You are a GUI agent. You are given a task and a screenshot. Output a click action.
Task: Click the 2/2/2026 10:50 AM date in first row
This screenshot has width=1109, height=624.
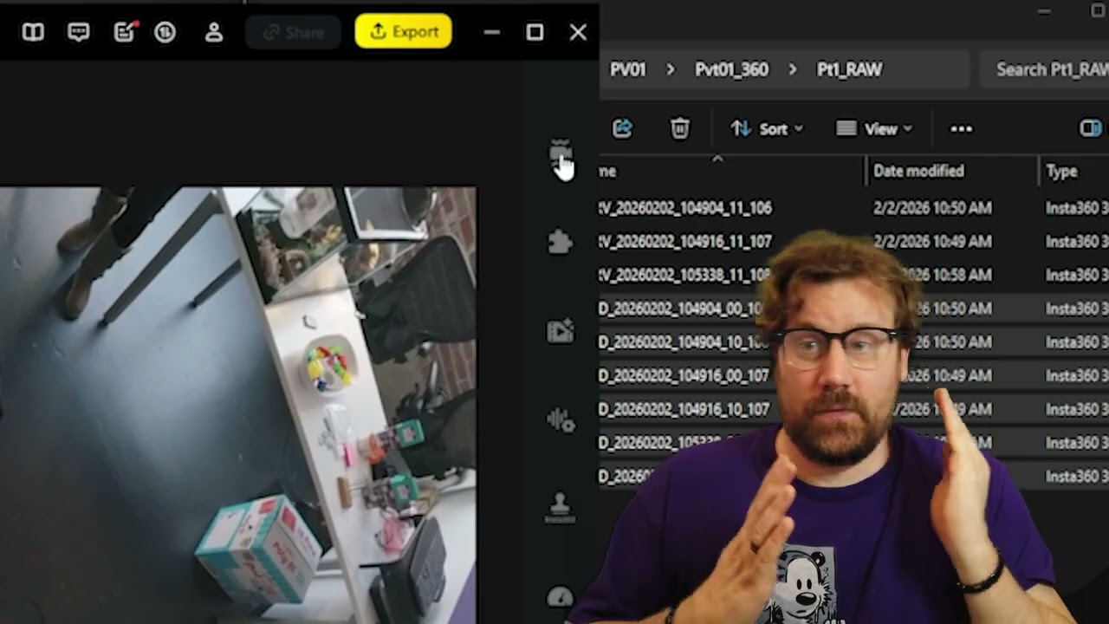932,208
